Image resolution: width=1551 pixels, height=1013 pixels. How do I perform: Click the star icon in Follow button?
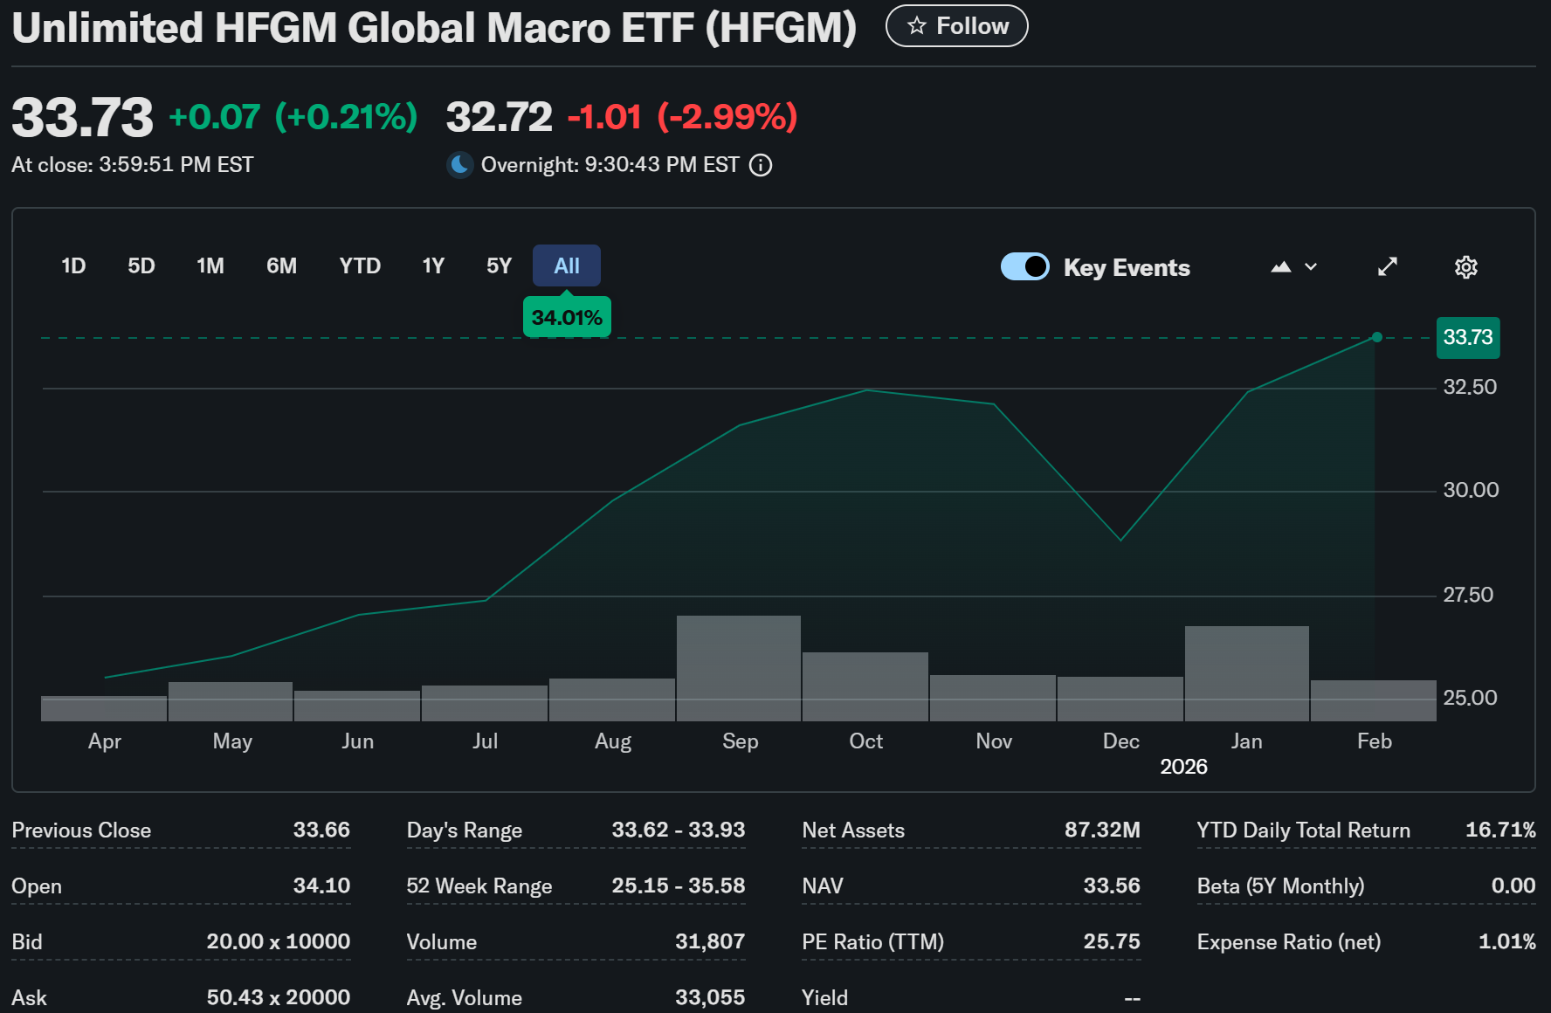coord(916,26)
